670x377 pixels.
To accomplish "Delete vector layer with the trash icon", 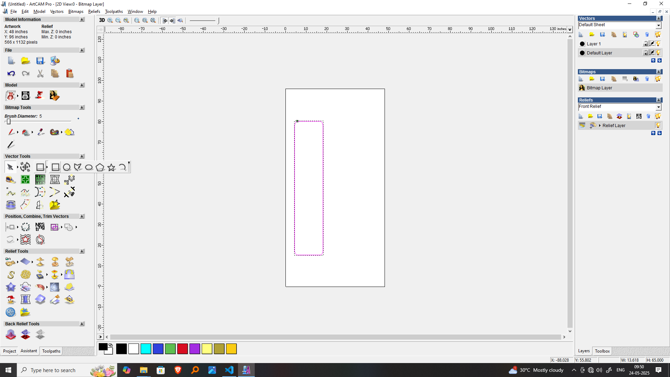I will 647,35.
